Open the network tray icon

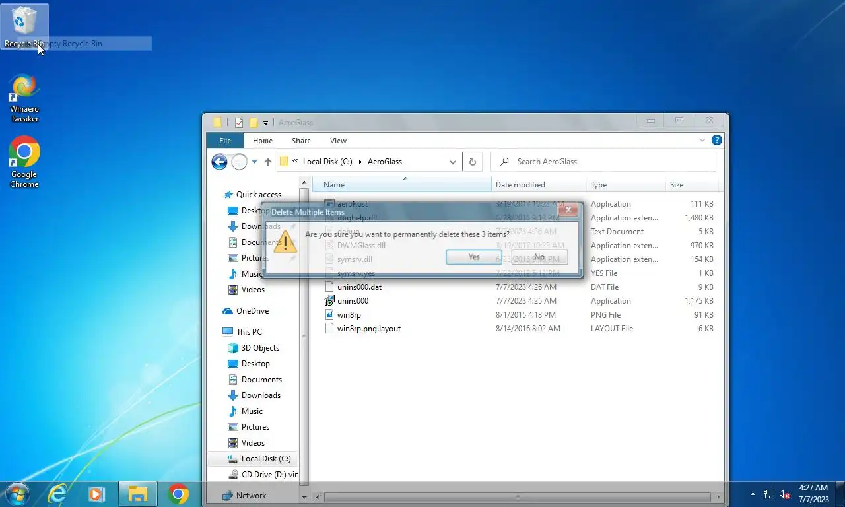[x=768, y=494]
